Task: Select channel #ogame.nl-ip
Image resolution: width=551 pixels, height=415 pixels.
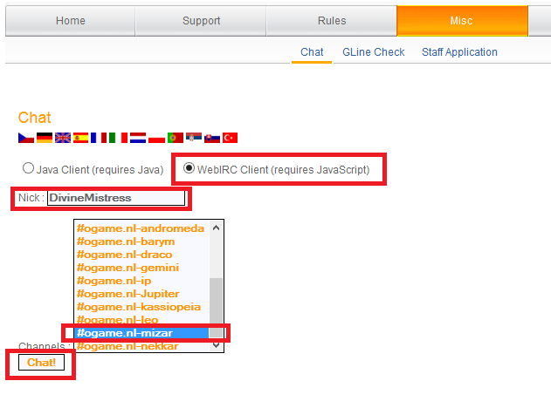Action: [x=142, y=281]
